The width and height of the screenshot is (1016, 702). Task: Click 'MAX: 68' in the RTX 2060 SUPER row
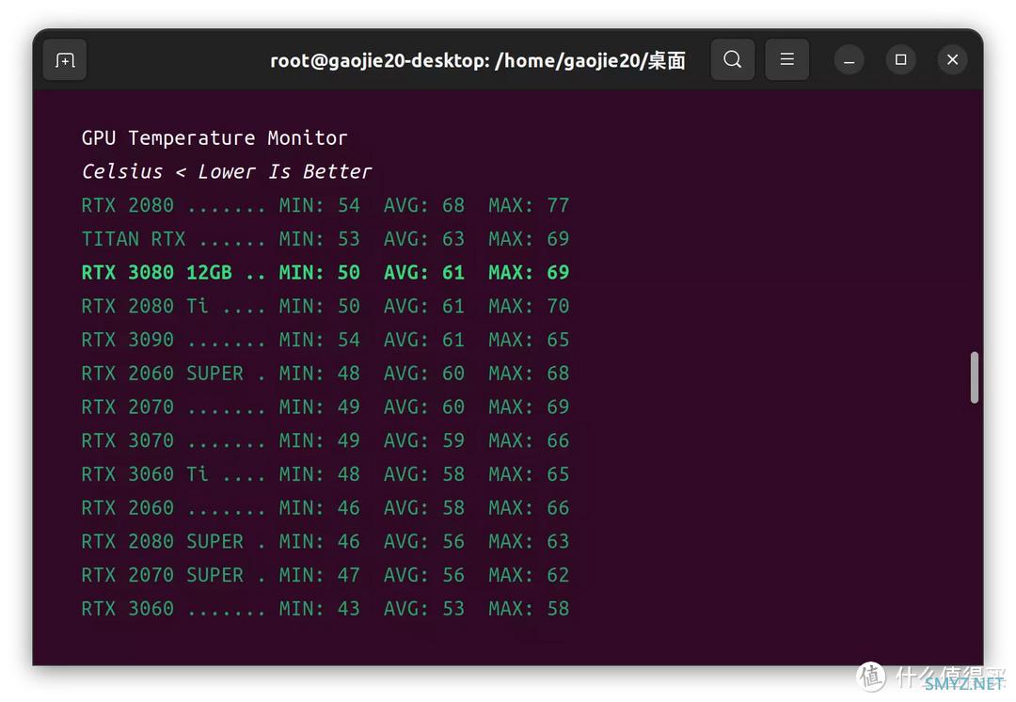click(x=529, y=374)
